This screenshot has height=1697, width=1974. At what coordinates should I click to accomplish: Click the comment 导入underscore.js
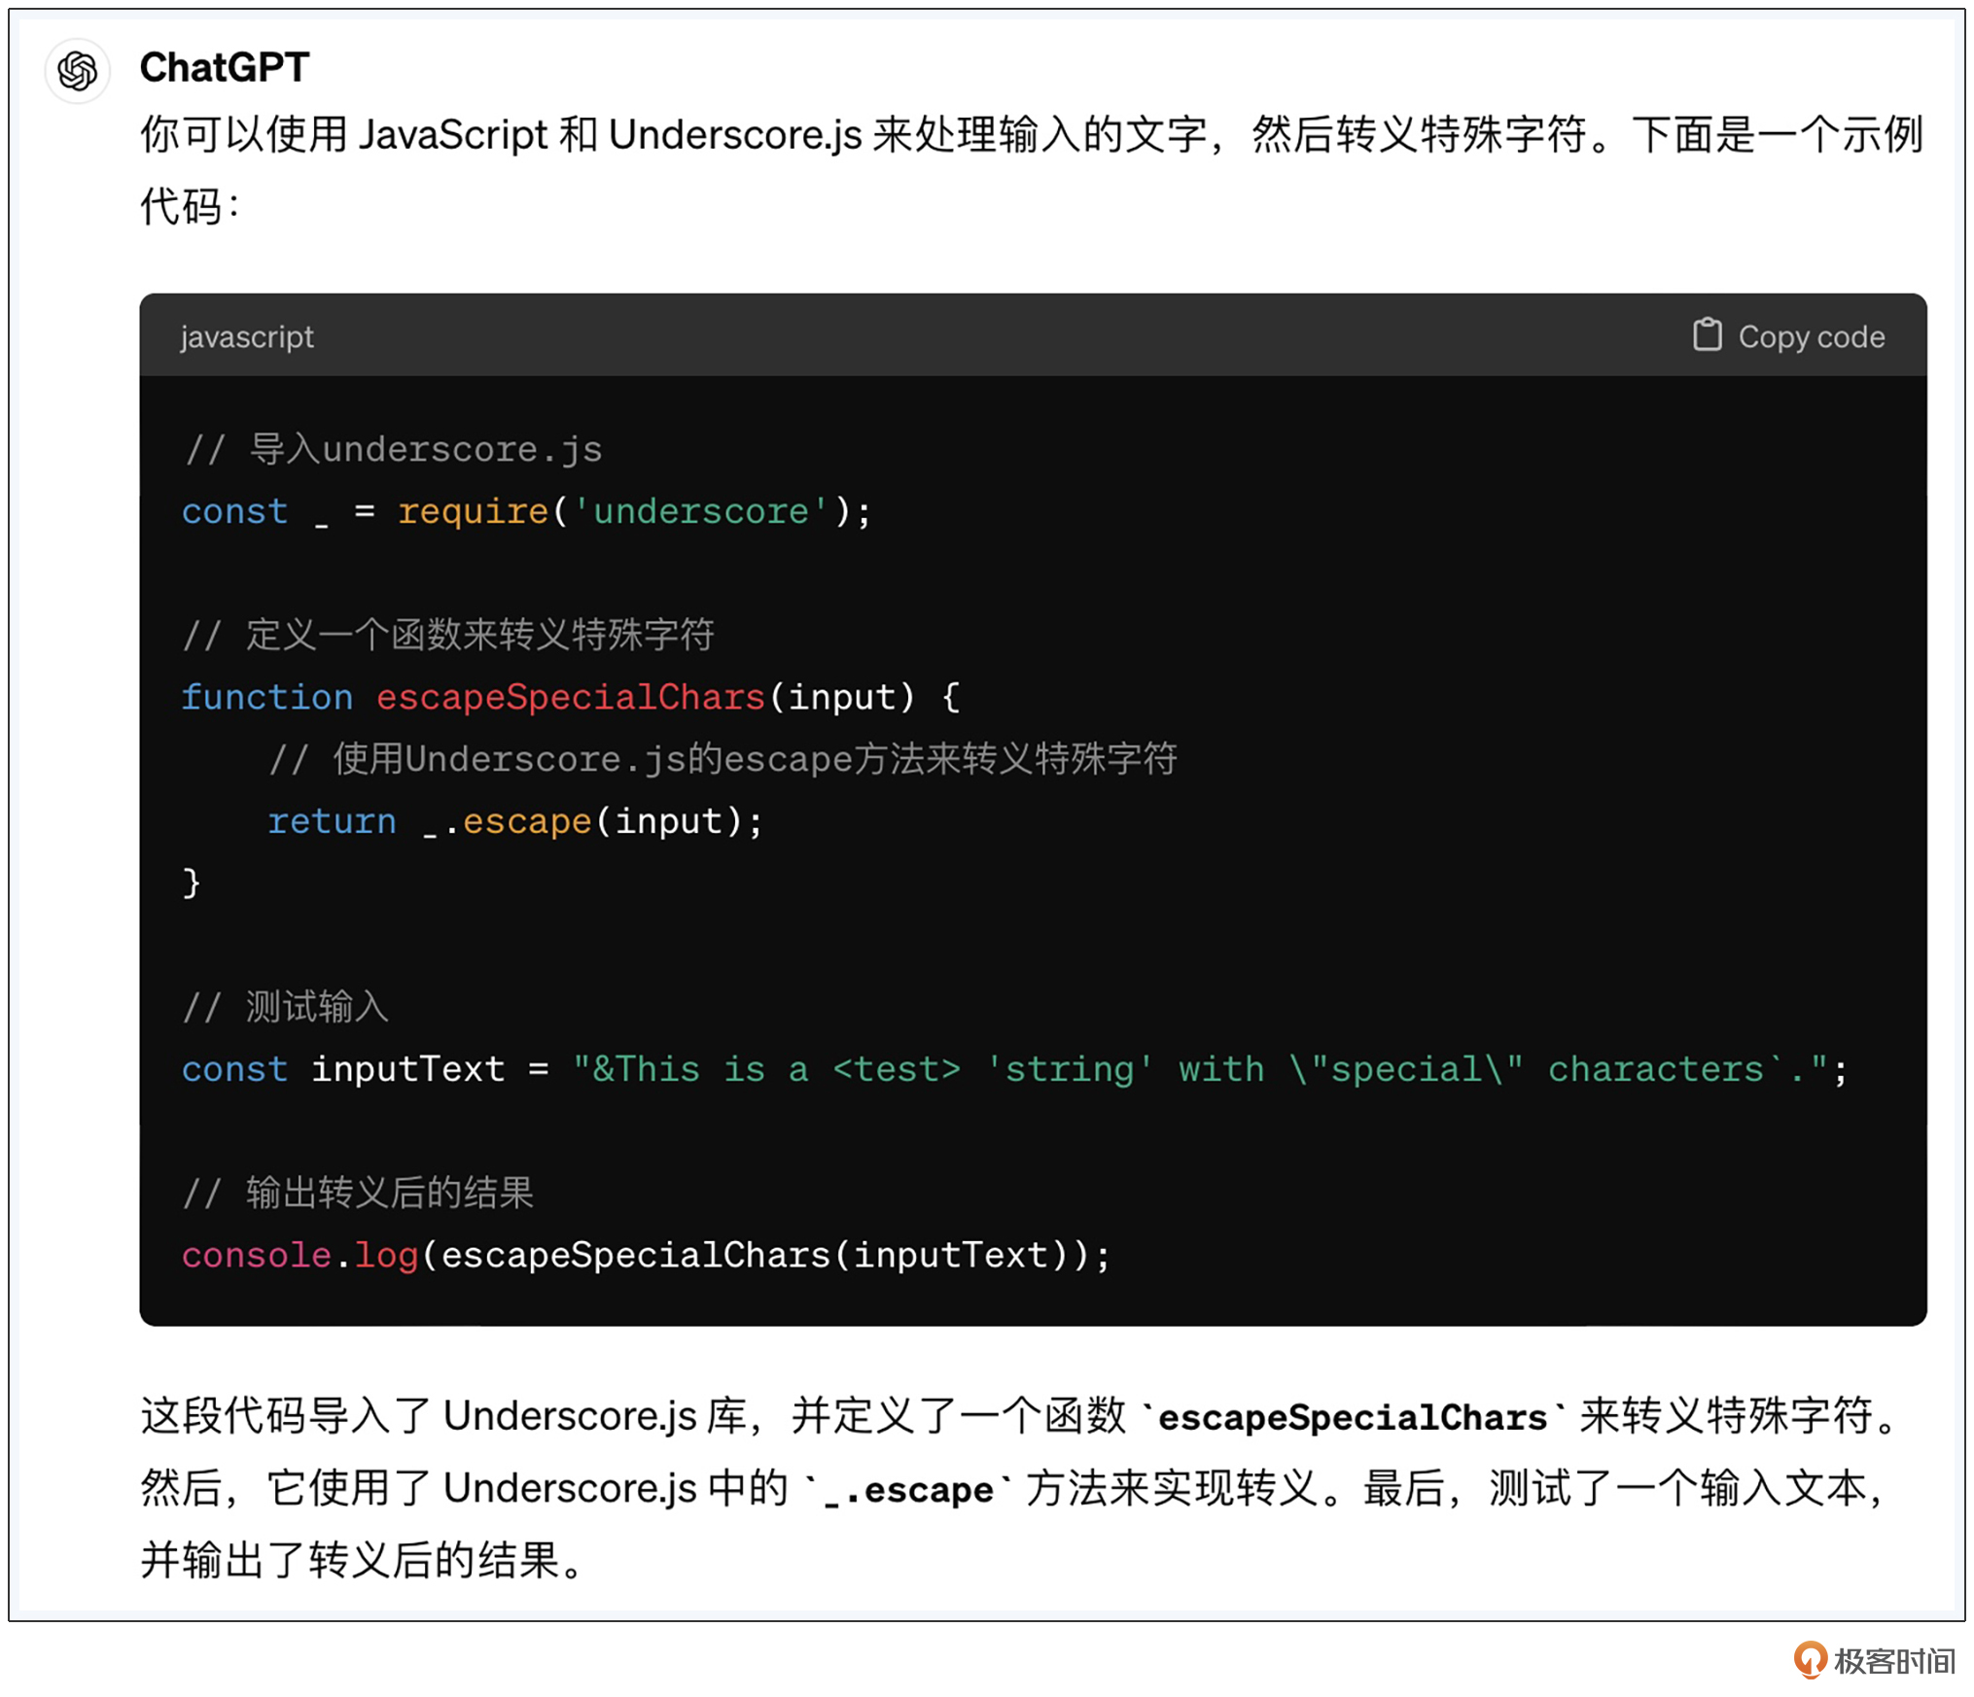pyautogui.click(x=393, y=449)
